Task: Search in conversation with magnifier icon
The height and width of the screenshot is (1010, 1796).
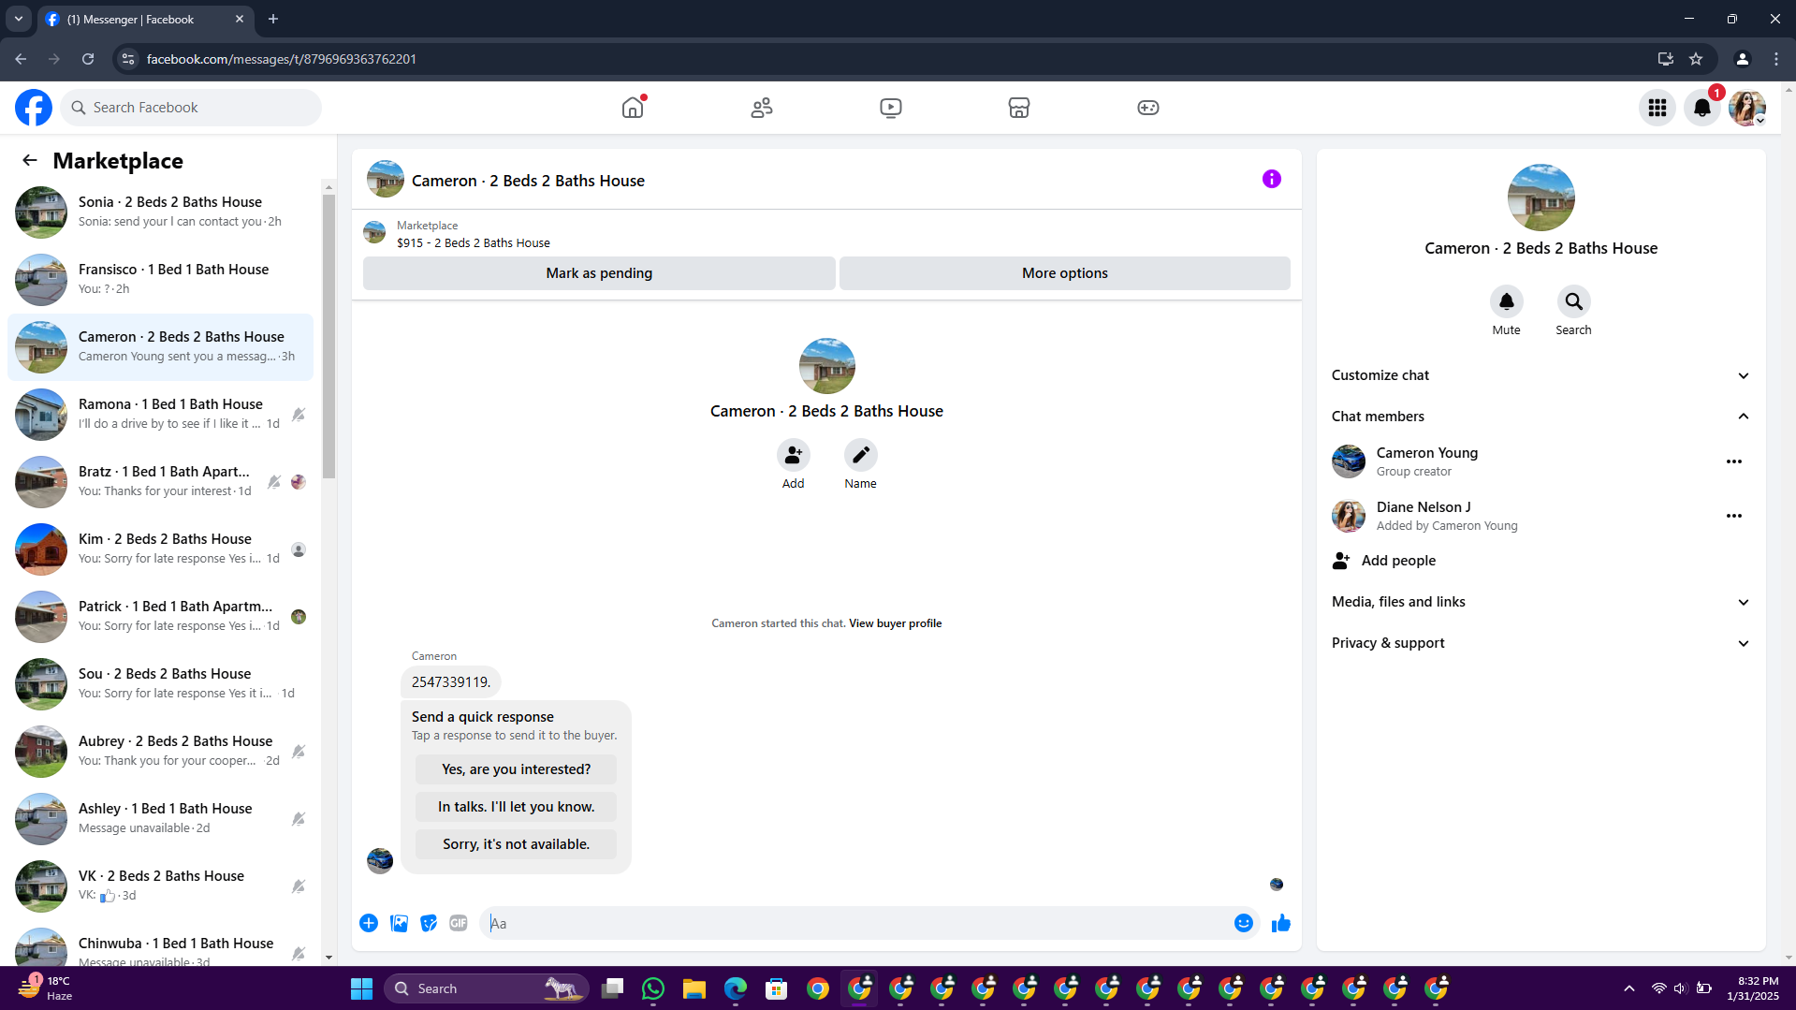Action: [1574, 301]
